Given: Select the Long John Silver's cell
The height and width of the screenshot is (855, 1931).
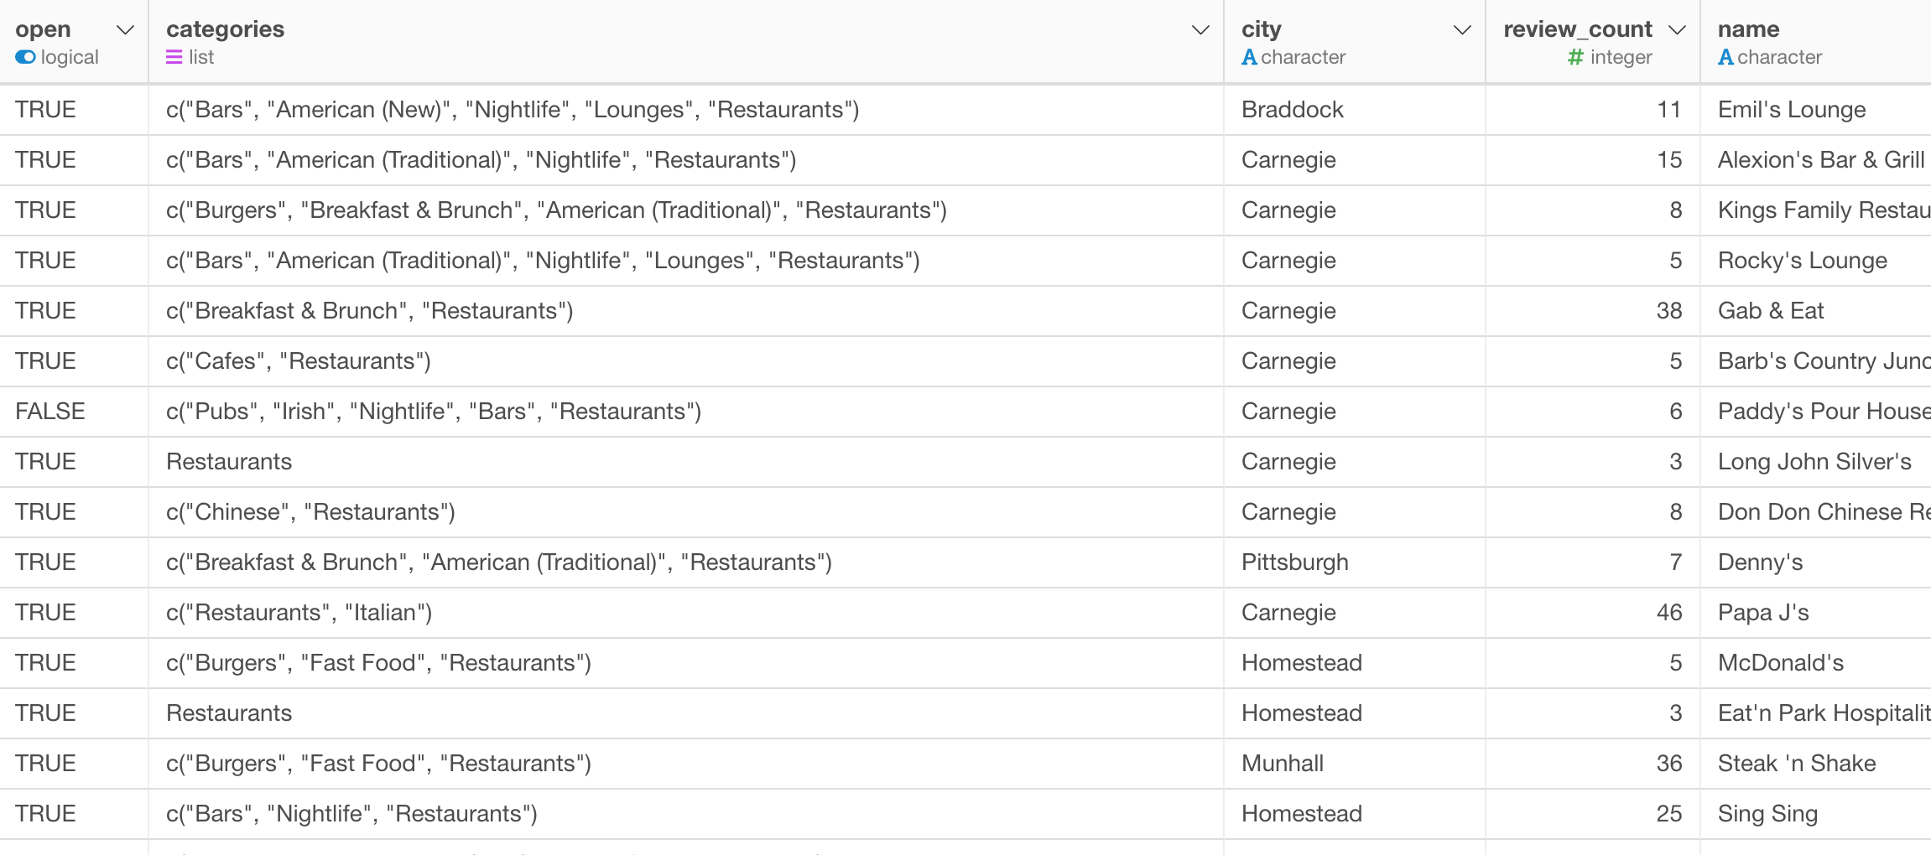Looking at the screenshot, I should tap(1816, 462).
